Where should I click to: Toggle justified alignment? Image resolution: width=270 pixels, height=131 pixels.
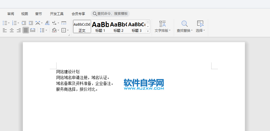coord(26,30)
